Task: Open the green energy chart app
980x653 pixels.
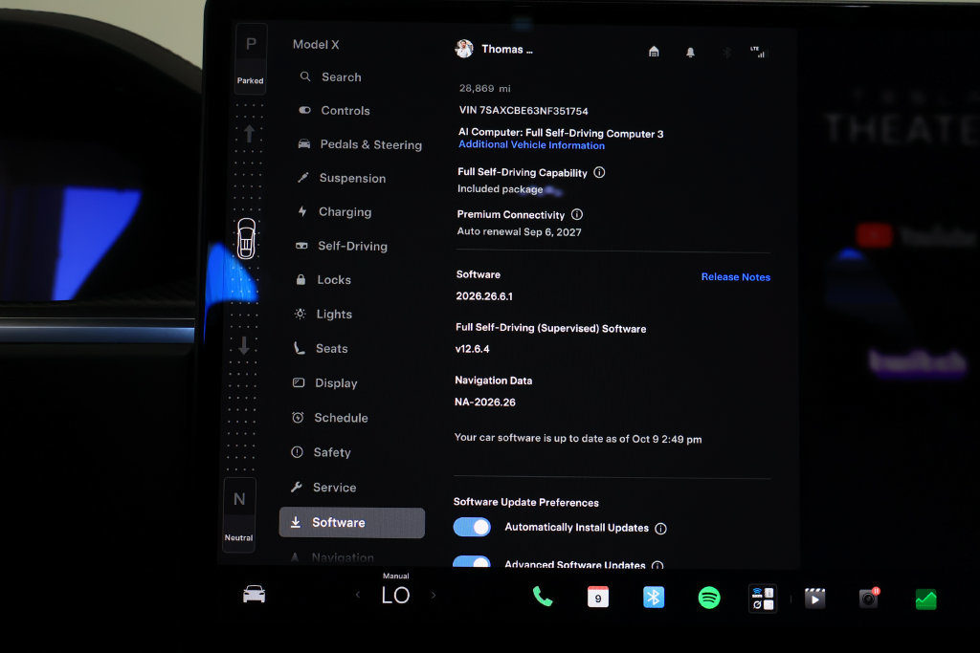Action: coord(925,599)
